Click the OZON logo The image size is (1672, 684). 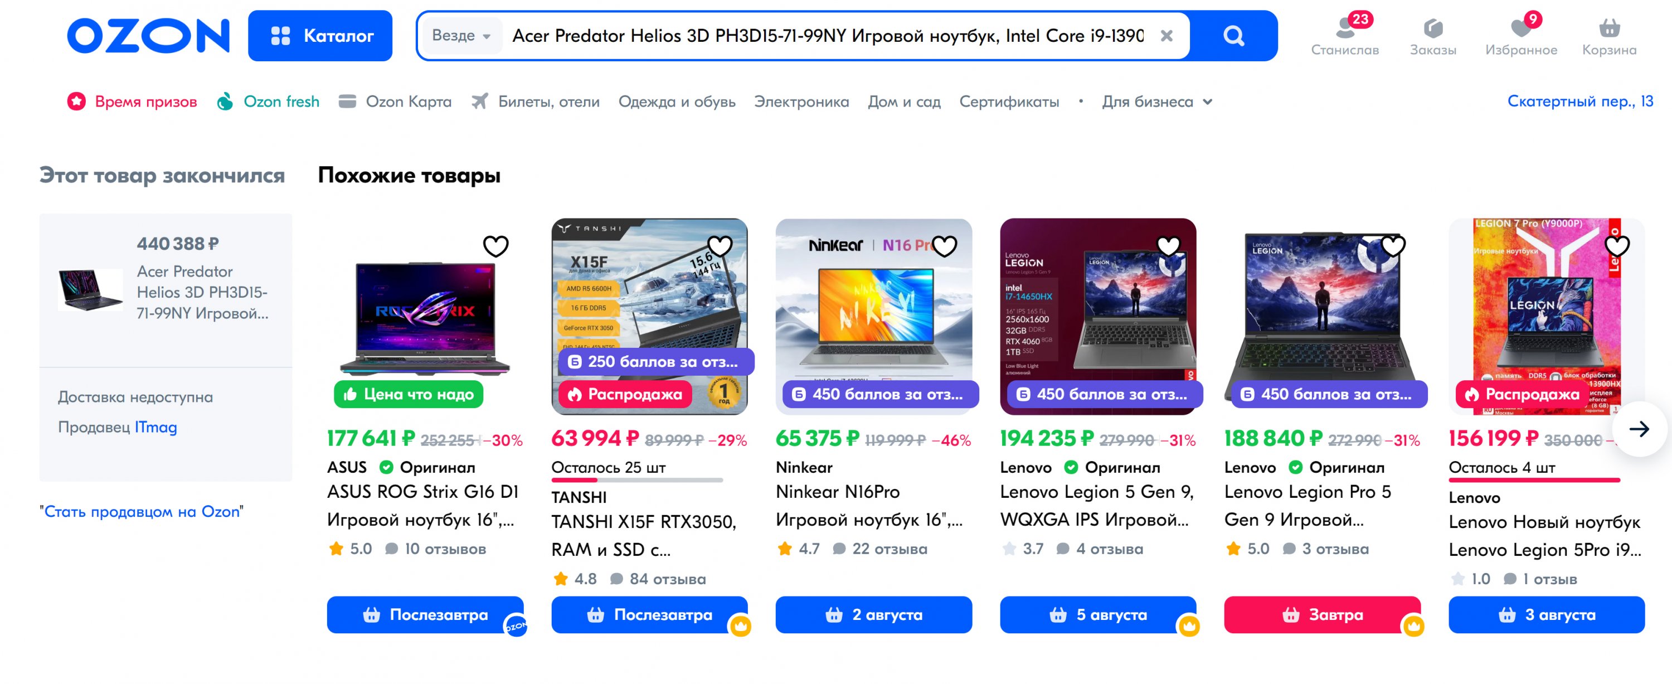pyautogui.click(x=148, y=36)
